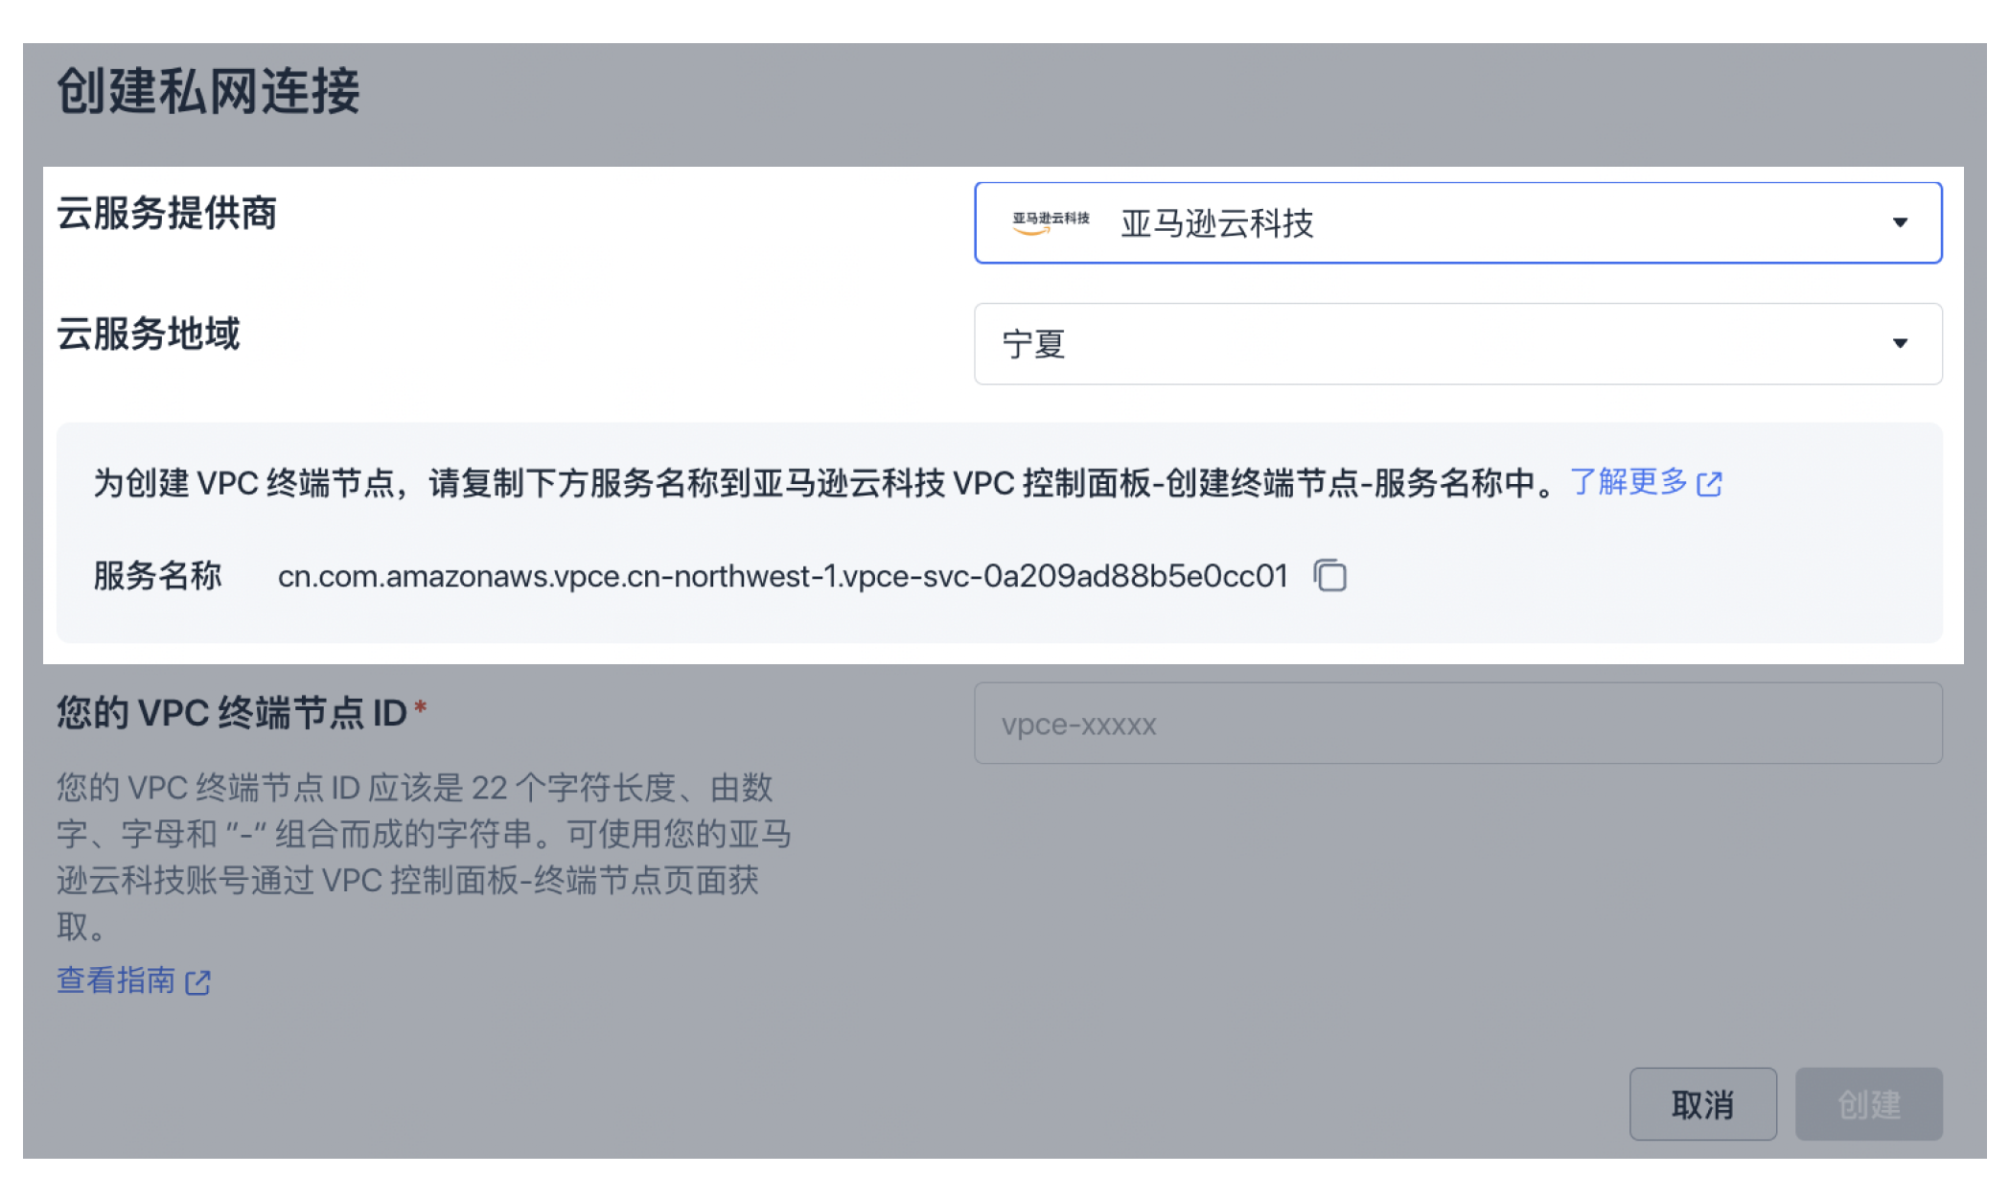
Task: Click the 为创建 VPC 终端节点 instruction text
Action: [826, 482]
